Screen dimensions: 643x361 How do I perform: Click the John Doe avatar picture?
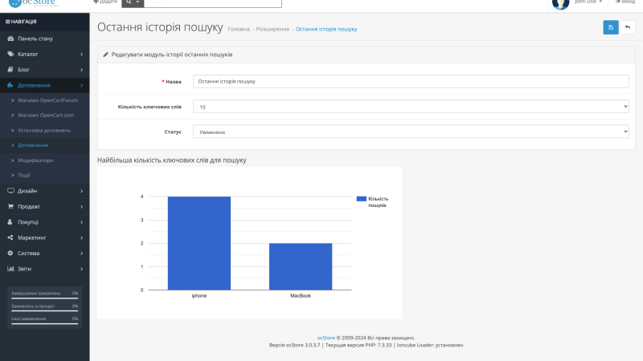pos(560,3)
